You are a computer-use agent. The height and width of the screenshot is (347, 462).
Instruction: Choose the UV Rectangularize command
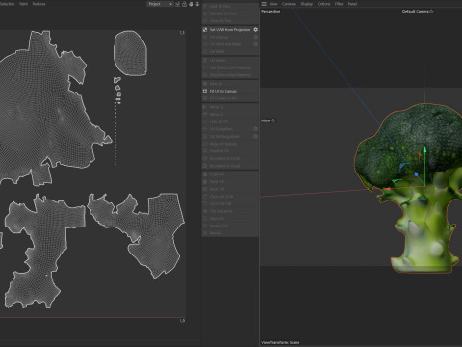(x=224, y=136)
